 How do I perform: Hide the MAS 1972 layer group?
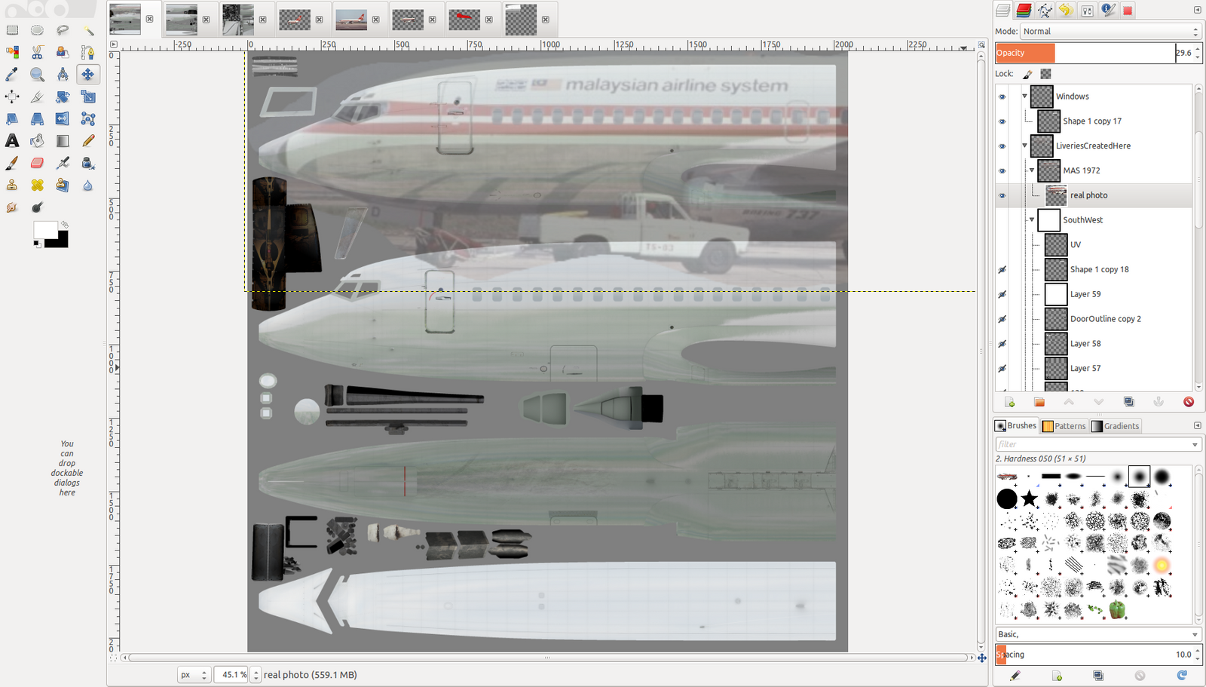1002,171
